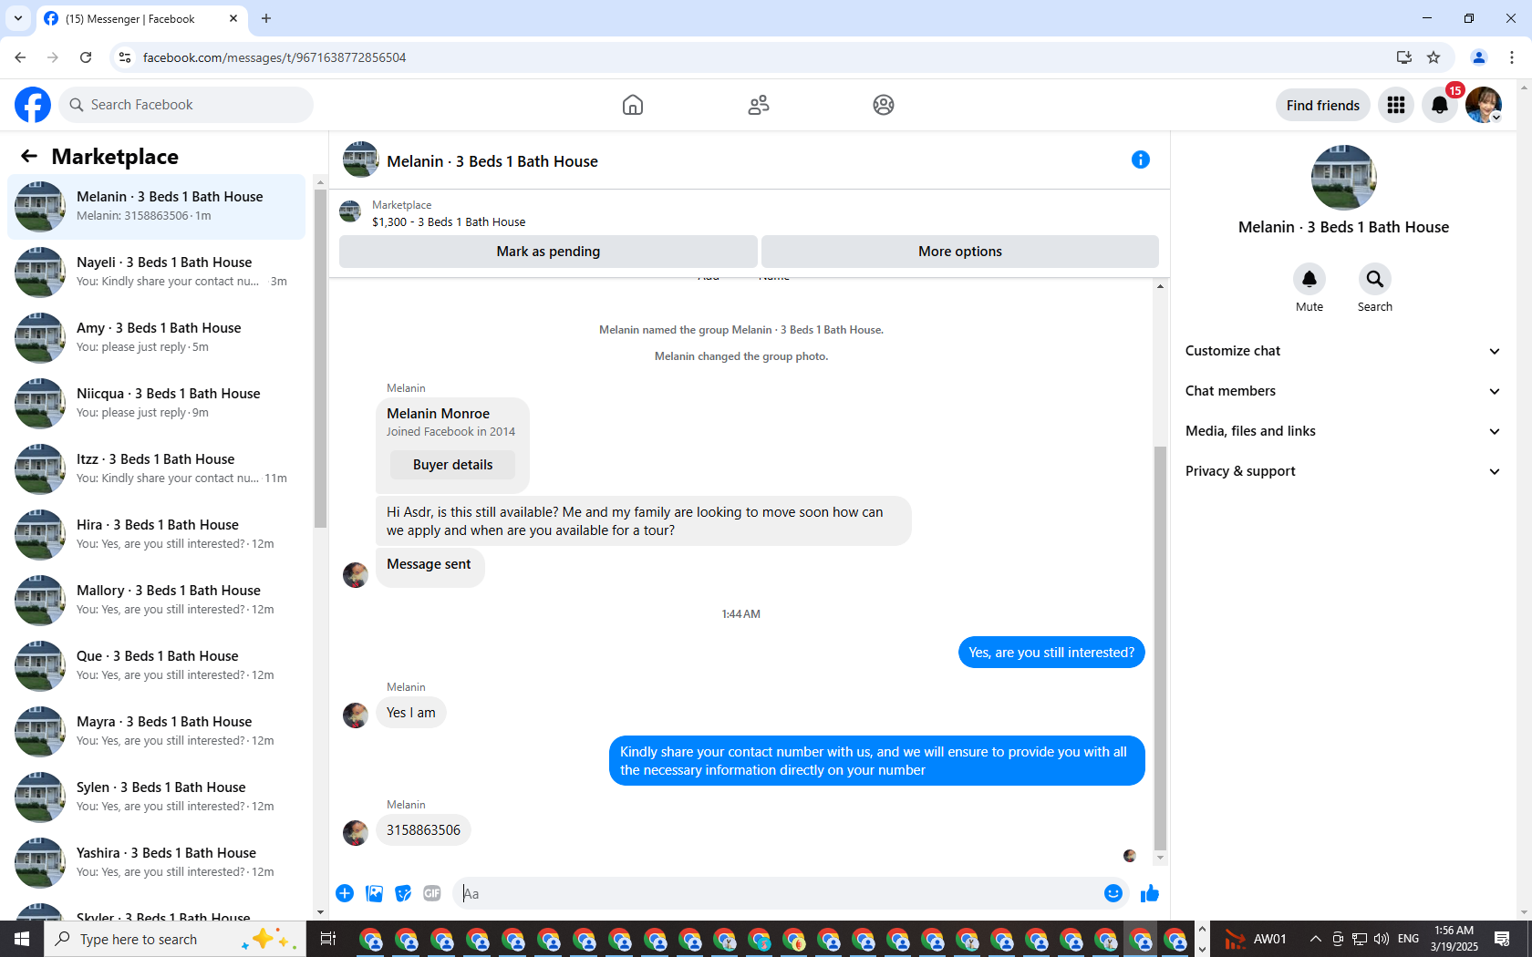Open the notifications bell with 15 badge
This screenshot has height=957, width=1532.
(x=1440, y=105)
